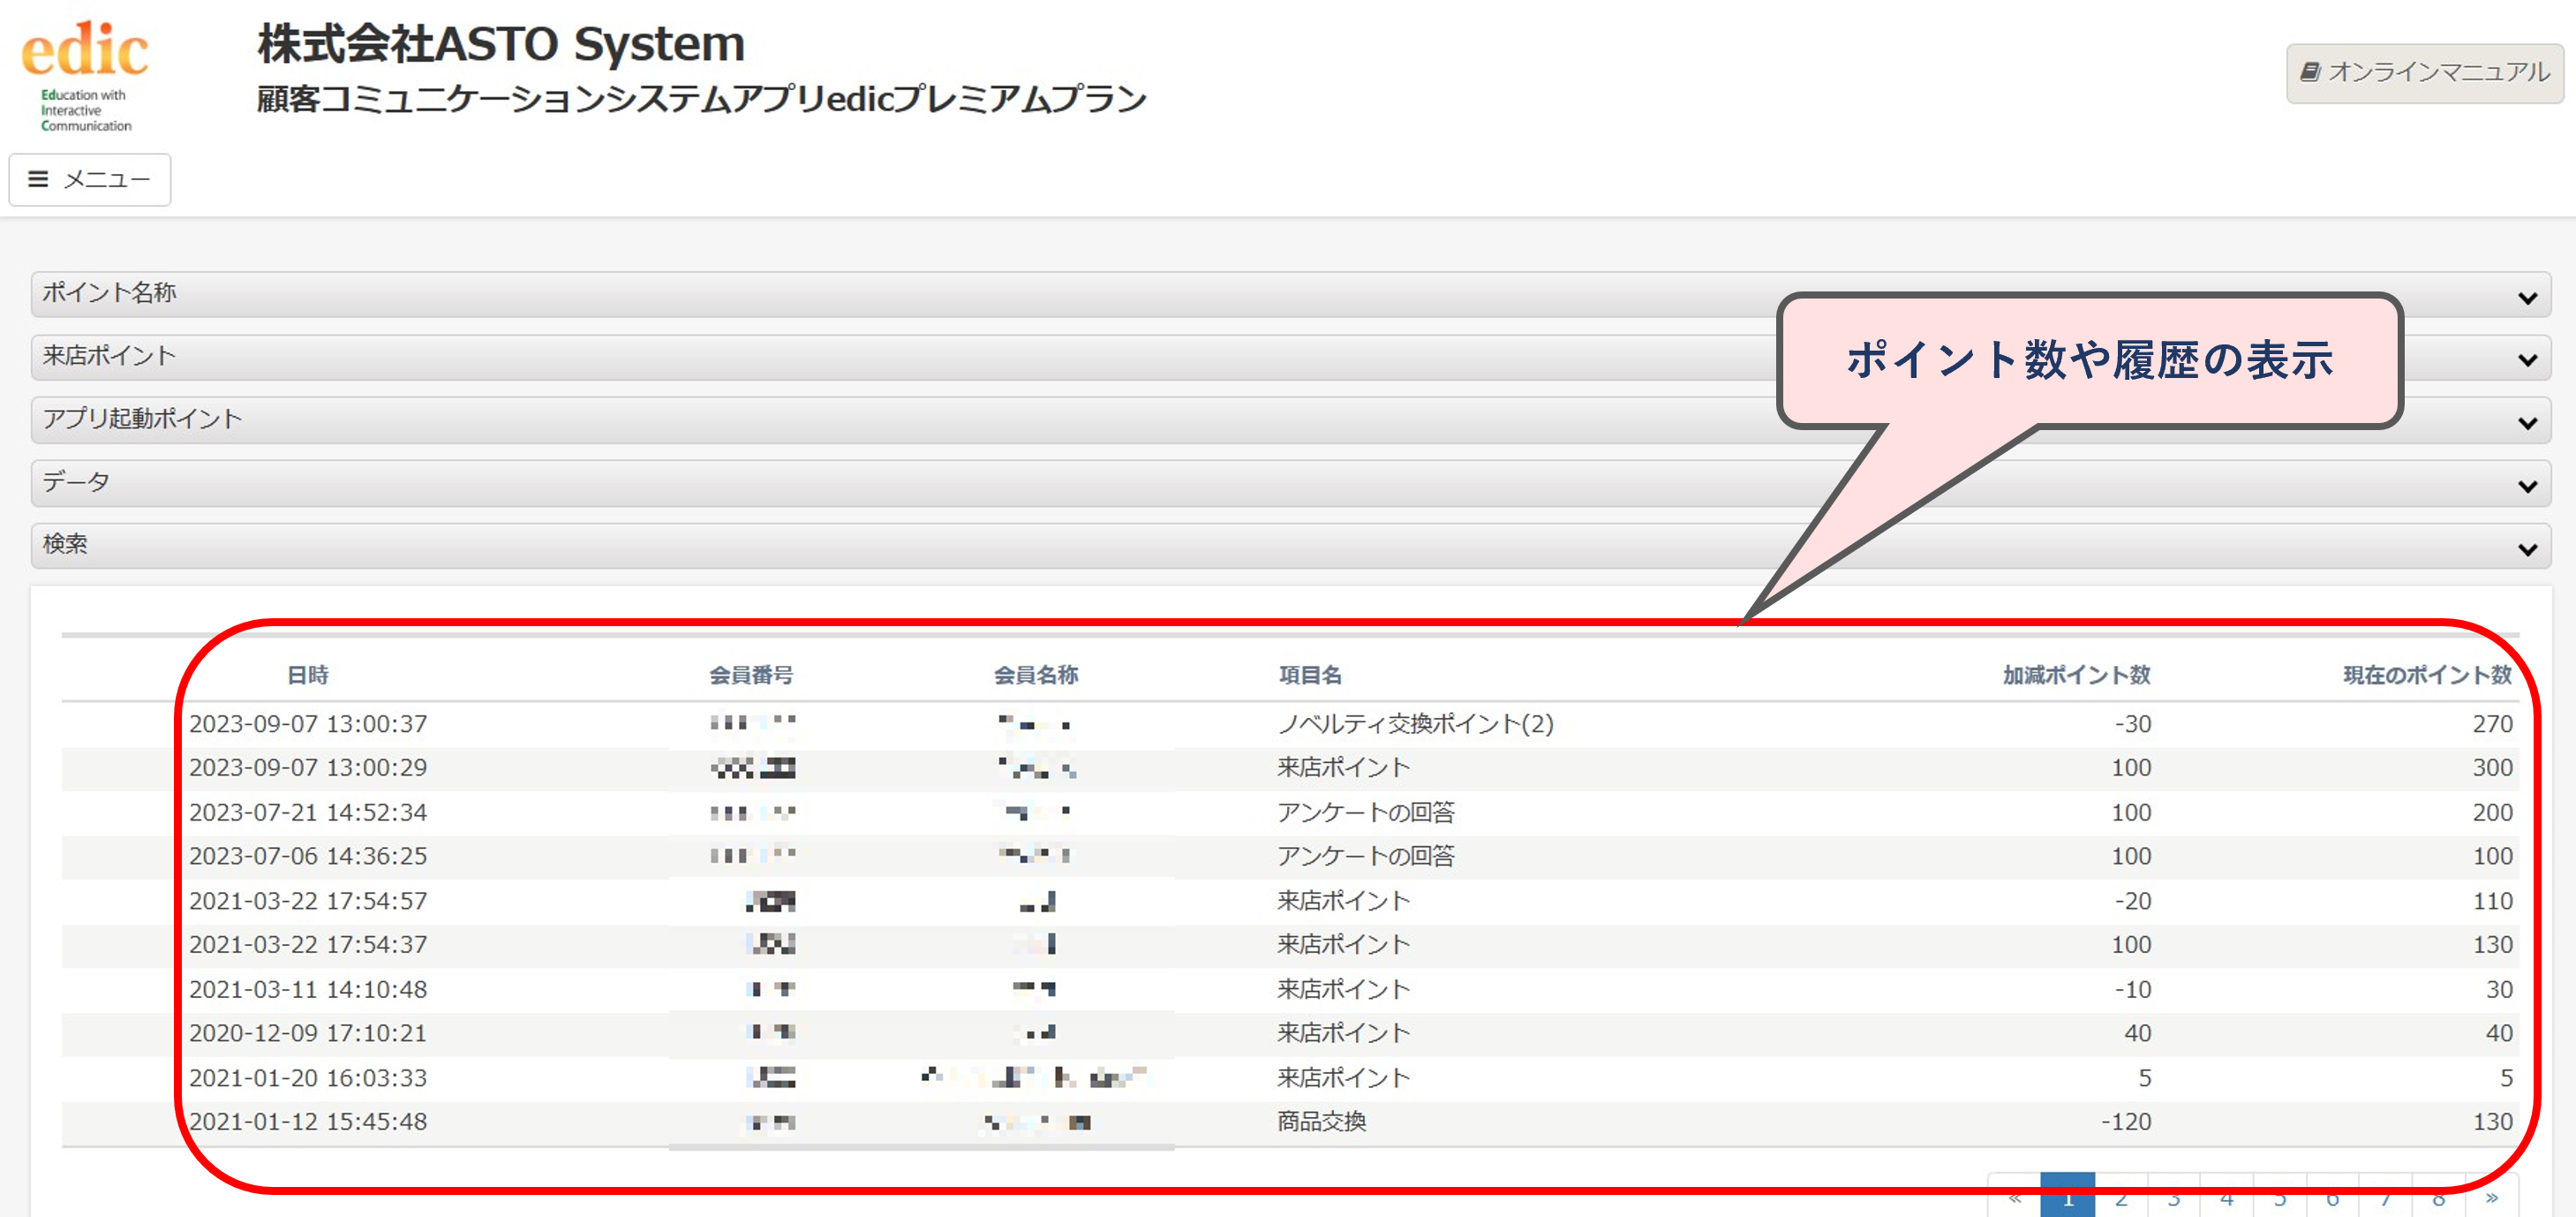This screenshot has height=1217, width=2576.
Task: Click the 現在のポイント数 column header
Action: coord(2427,675)
